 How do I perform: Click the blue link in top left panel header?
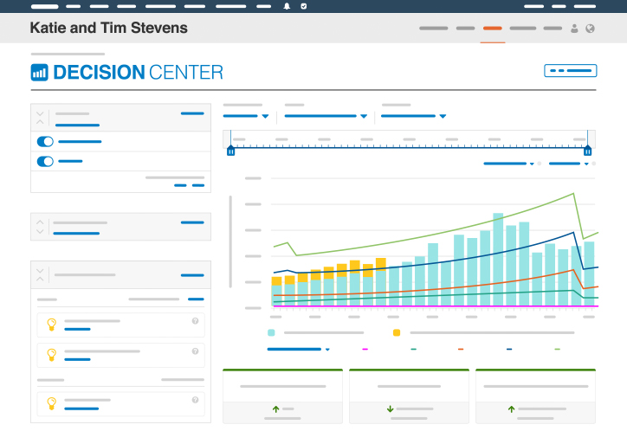[x=192, y=113]
